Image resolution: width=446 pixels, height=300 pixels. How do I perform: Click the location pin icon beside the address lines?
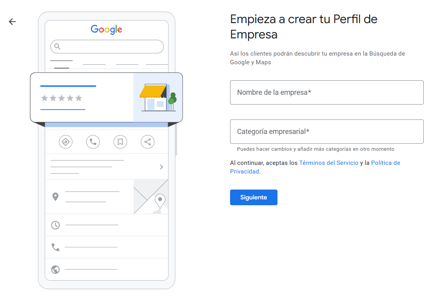[x=56, y=197]
